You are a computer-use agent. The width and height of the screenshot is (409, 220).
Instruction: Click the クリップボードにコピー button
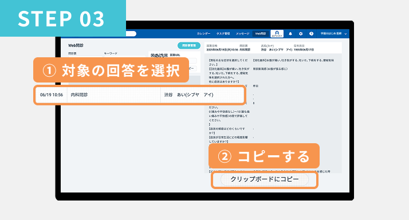[265, 179]
